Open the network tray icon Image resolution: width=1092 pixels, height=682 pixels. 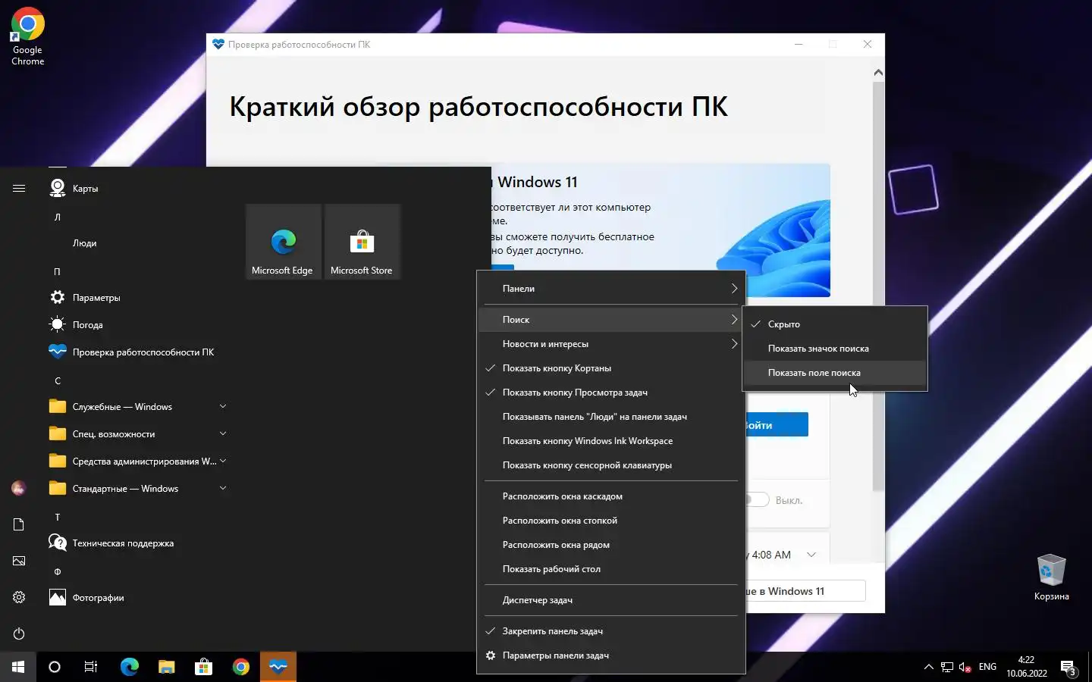(x=947, y=667)
